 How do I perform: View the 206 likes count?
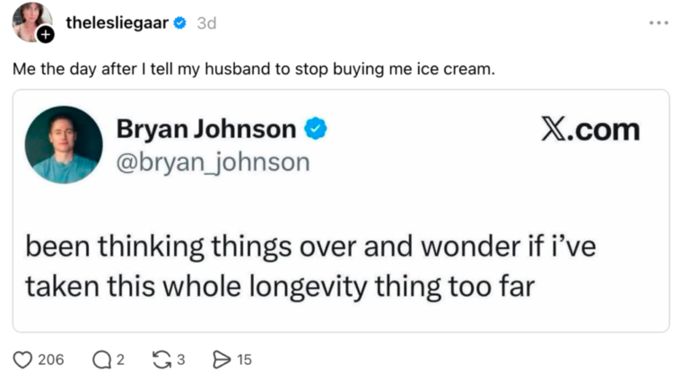tap(51, 360)
